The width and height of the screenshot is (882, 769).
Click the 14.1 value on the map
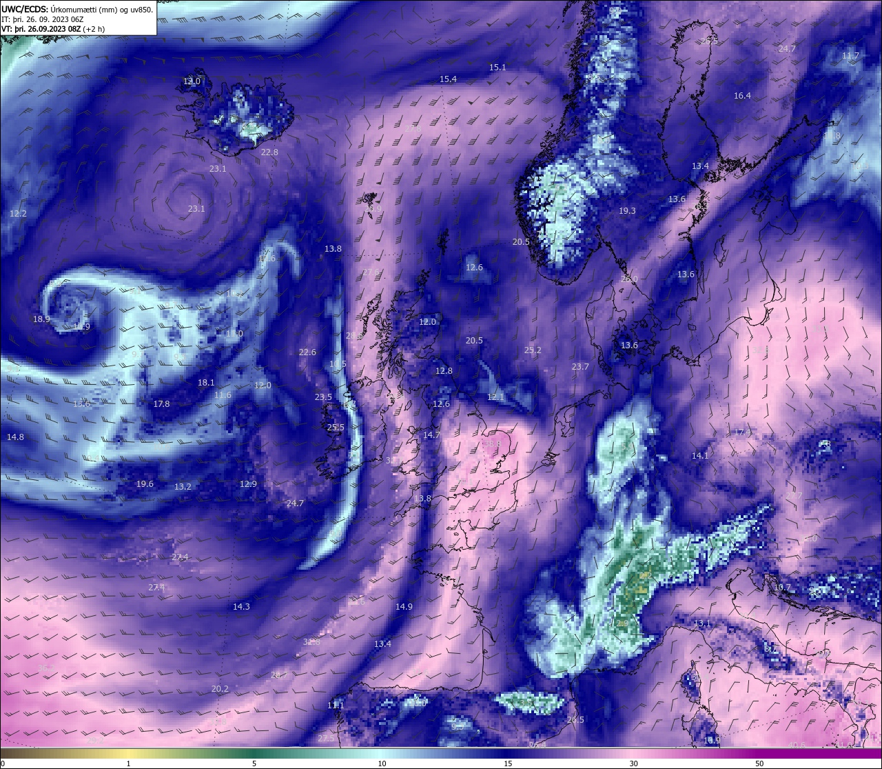700,456
